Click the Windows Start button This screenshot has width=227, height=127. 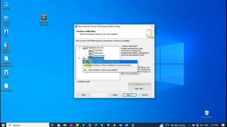3,125
